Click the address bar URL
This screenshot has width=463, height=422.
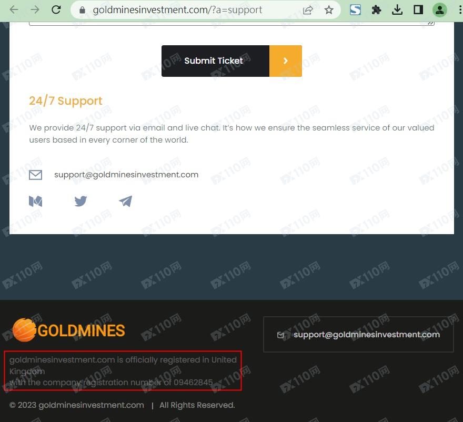(x=177, y=10)
